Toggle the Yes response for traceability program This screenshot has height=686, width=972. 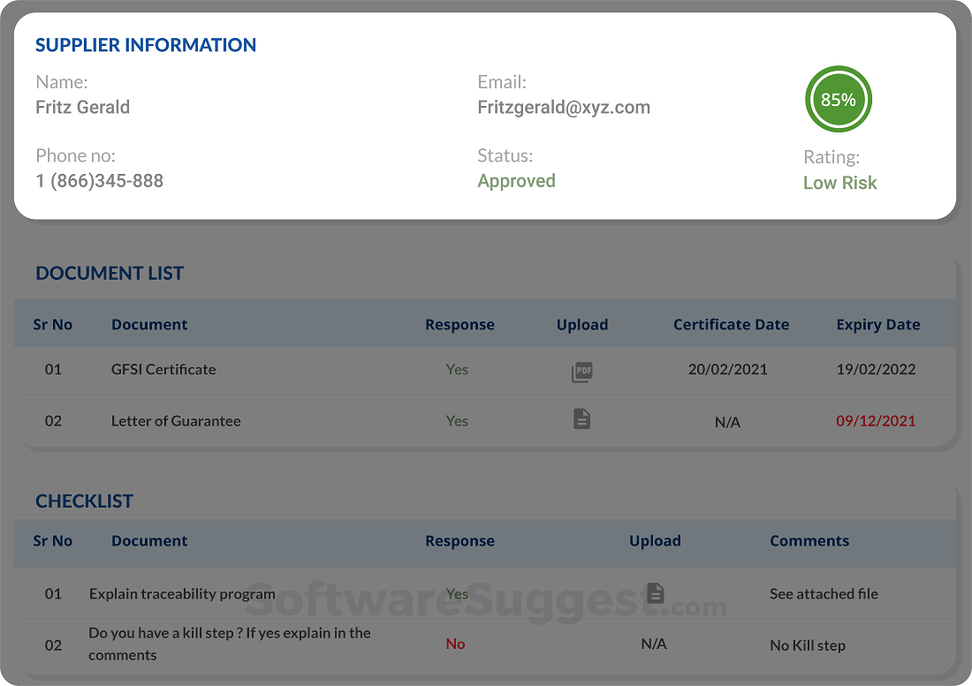click(x=457, y=593)
